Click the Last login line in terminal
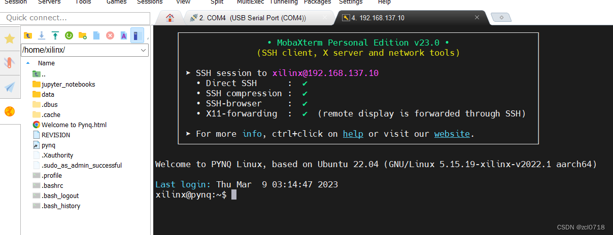The height and width of the screenshot is (235, 613). click(247, 184)
